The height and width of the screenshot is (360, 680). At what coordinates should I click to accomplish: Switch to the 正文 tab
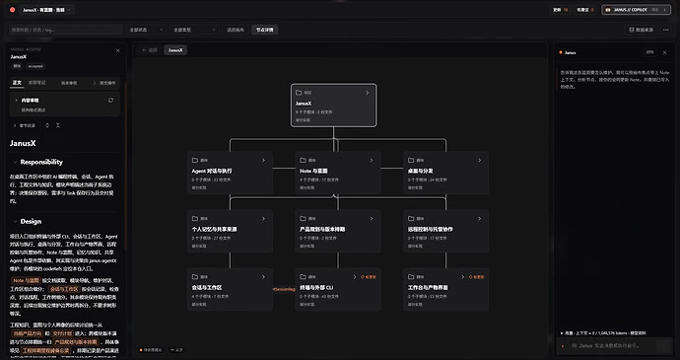pos(17,83)
